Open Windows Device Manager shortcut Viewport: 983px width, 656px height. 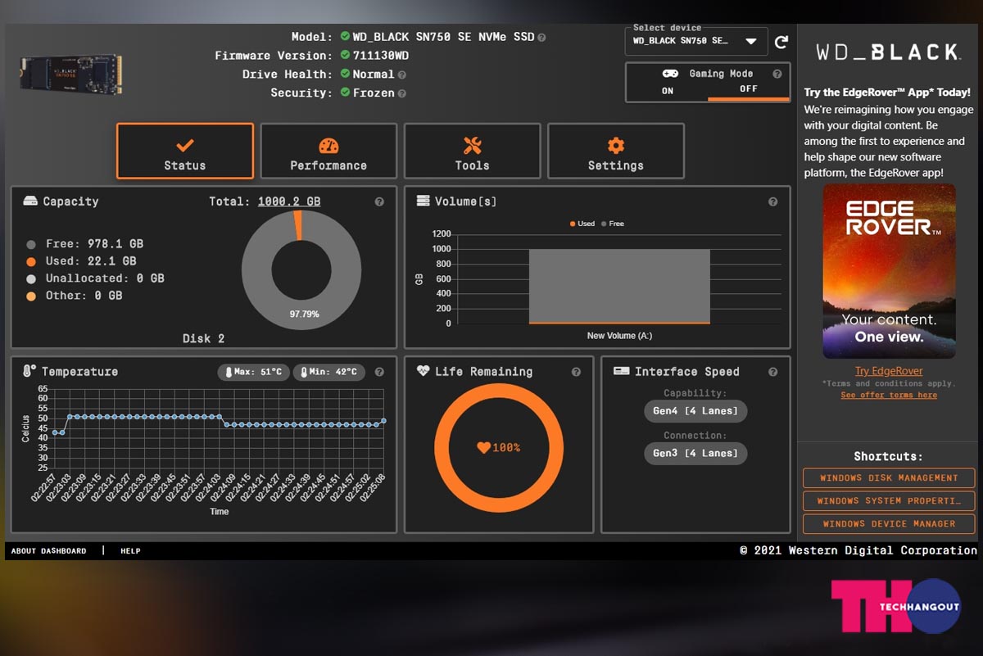pyautogui.click(x=889, y=524)
